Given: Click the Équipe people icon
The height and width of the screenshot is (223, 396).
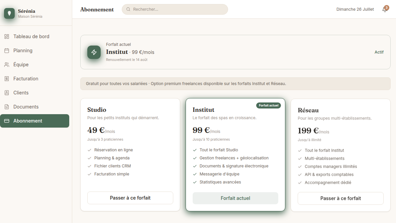Looking at the screenshot, I should point(7,65).
